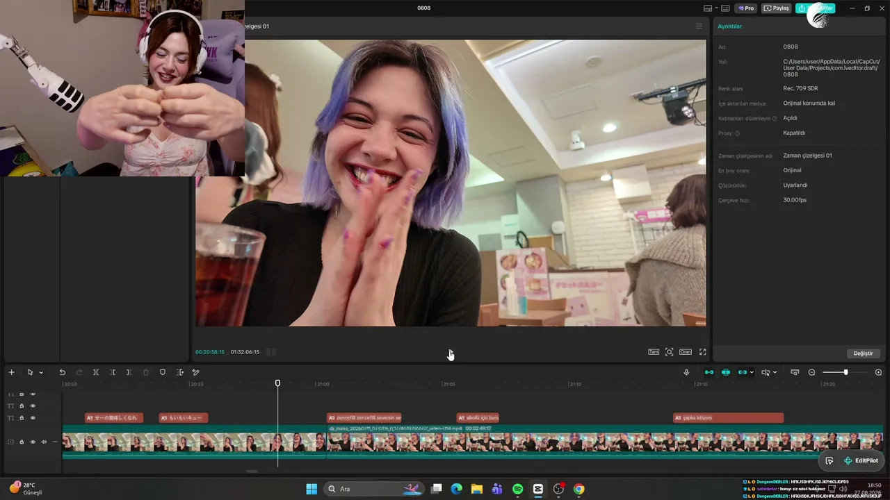Open File Explorer from the taskbar
The image size is (890, 500).
pos(476,489)
